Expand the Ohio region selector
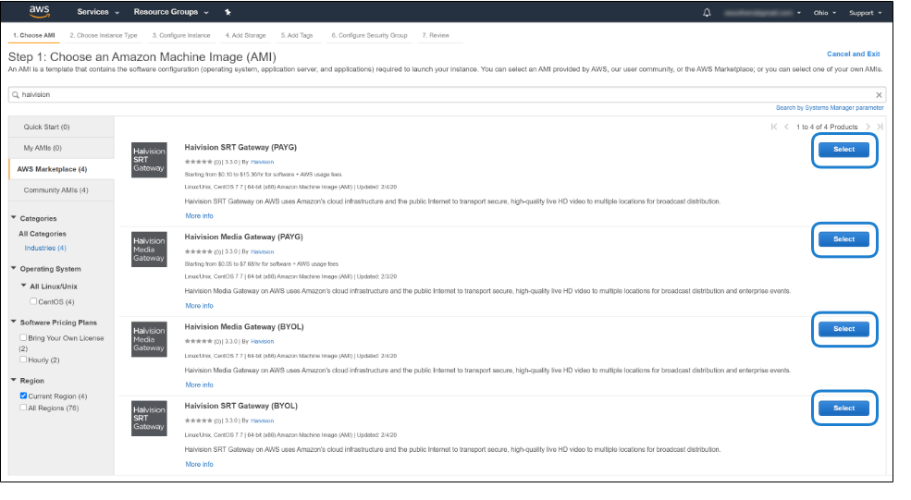 [x=824, y=13]
